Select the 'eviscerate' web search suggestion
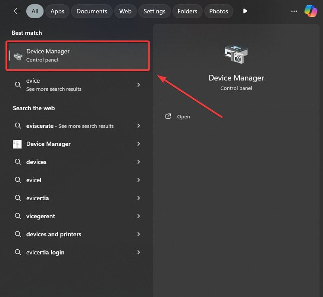The image size is (323, 297). click(x=78, y=126)
